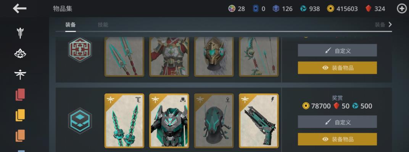Select the teal pistol weapon card
Viewport: 409px width, 152px height.
click(x=259, y=120)
